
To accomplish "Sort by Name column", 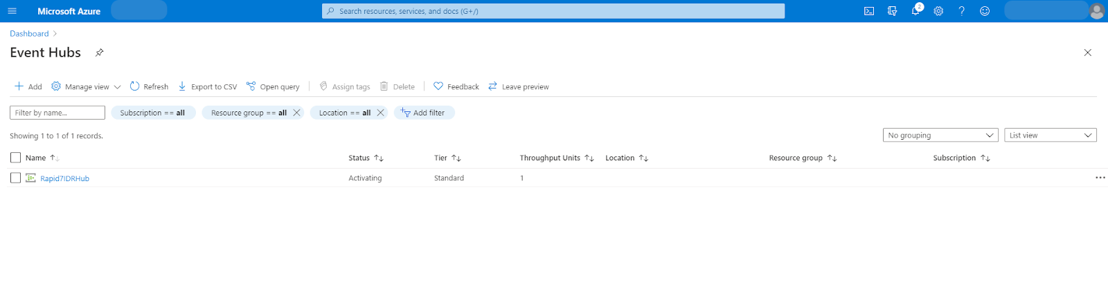I will [42, 158].
